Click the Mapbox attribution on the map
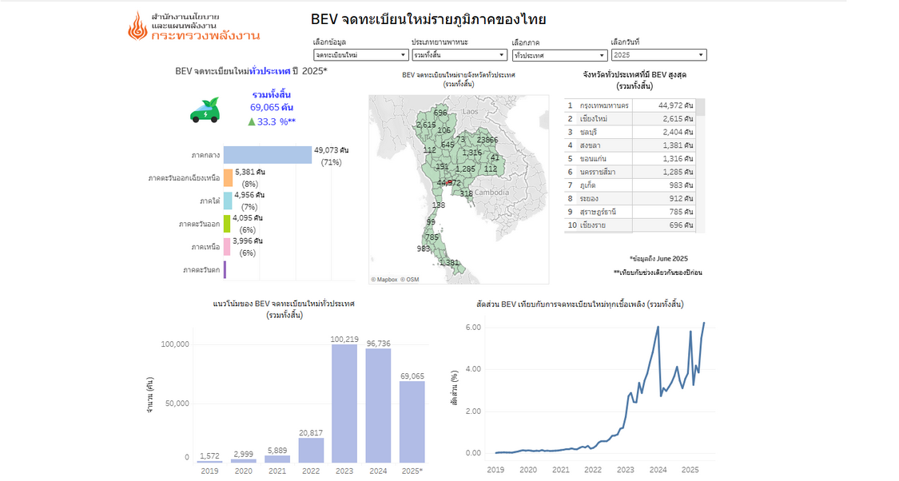 (384, 279)
